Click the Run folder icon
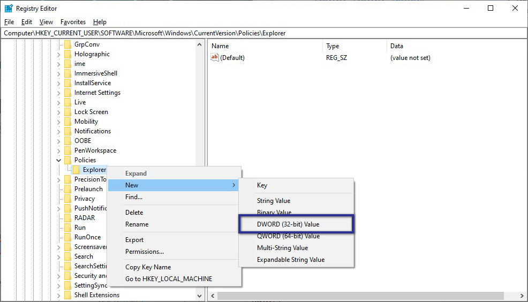 (x=67, y=228)
